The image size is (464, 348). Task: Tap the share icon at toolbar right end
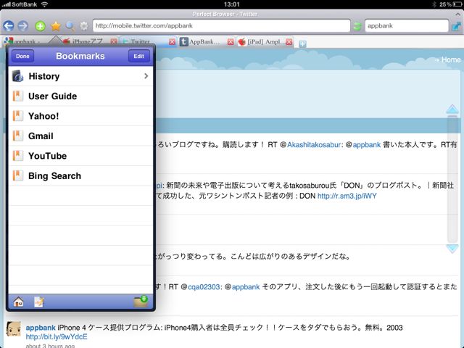[457, 26]
